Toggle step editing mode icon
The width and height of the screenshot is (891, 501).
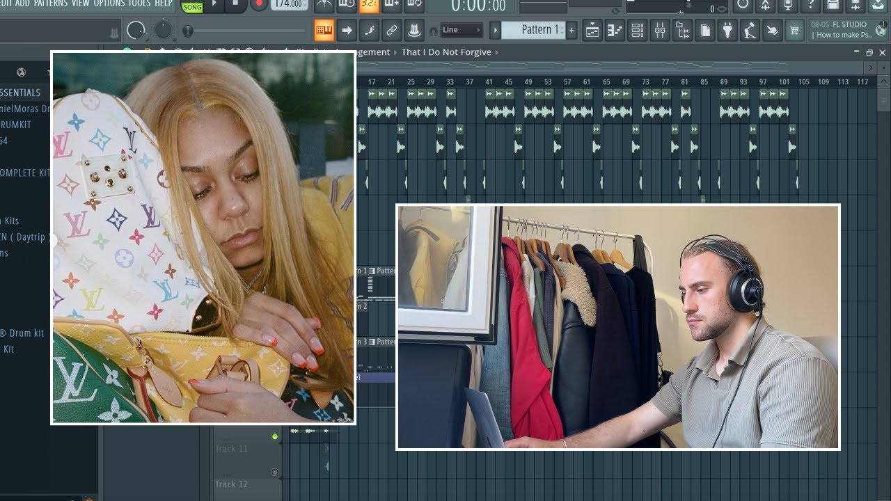369,30
